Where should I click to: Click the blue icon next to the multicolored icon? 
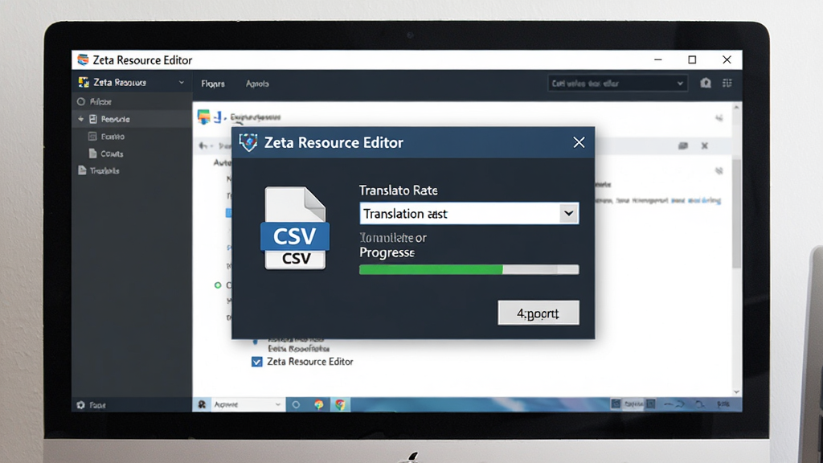point(218,117)
